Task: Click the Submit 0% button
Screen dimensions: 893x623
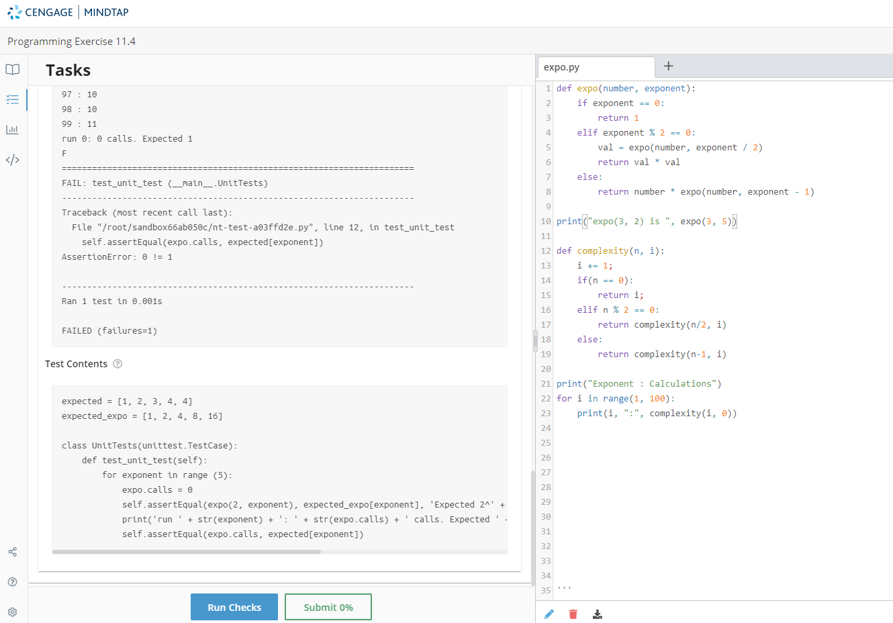Action: point(328,607)
